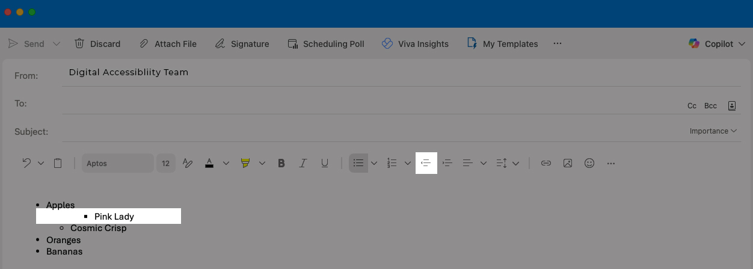Click the Subject input field
The height and width of the screenshot is (269, 753).
[373, 131]
